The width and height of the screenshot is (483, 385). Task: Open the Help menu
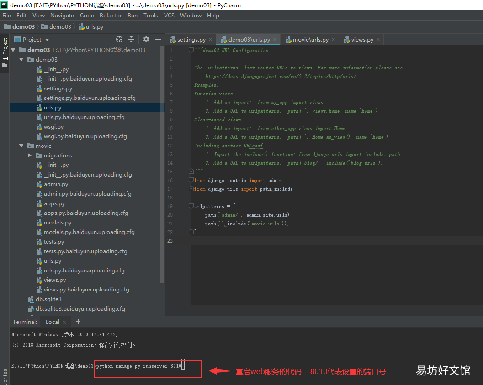[x=213, y=16]
